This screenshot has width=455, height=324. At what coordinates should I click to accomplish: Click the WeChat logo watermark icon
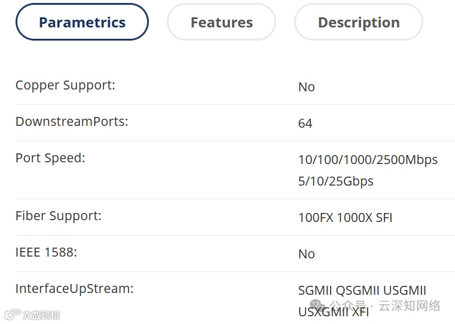point(317,305)
